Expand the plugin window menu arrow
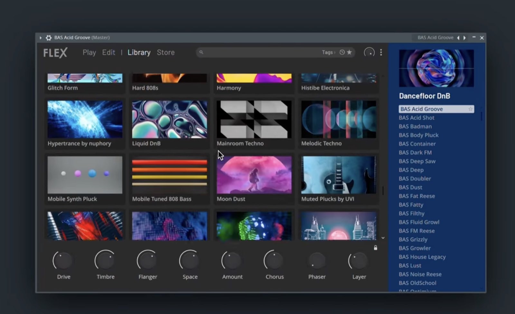Screen dimensions: 515x314 [x=41, y=38]
